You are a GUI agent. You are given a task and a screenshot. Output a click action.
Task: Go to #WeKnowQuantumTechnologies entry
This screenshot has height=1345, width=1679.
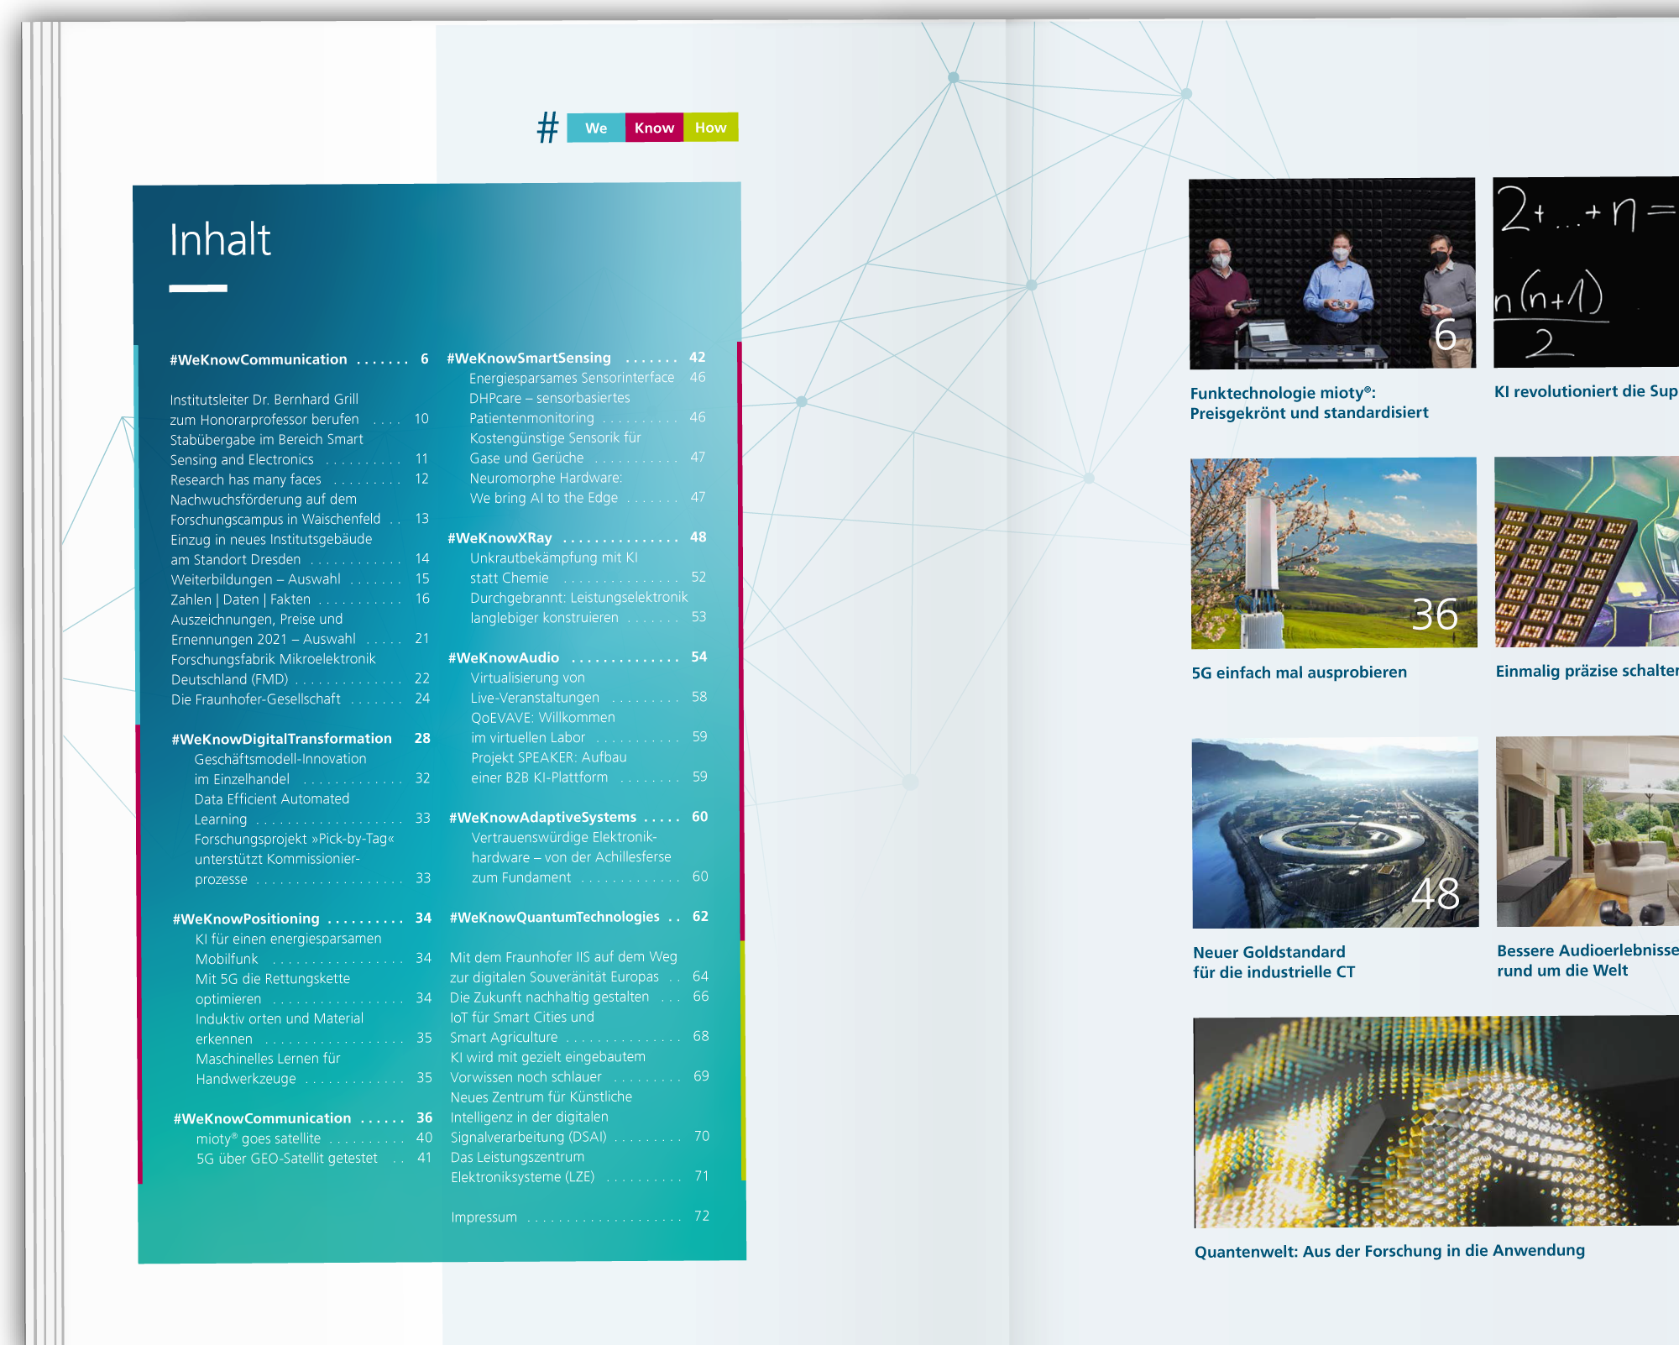tap(555, 917)
